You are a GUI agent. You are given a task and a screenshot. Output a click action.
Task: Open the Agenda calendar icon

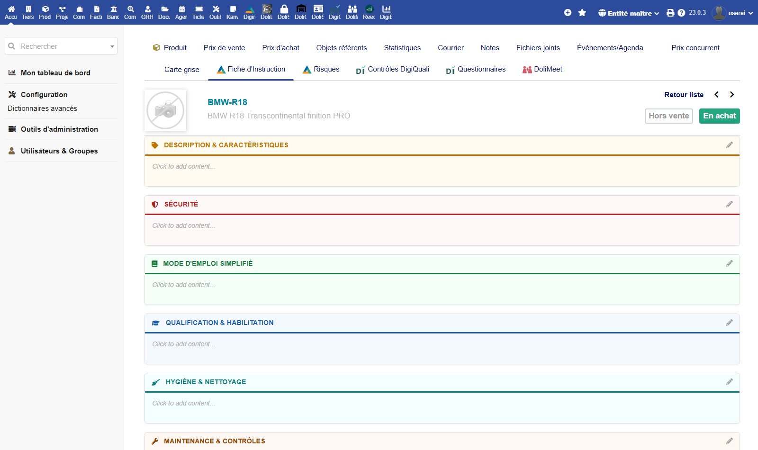[181, 13]
